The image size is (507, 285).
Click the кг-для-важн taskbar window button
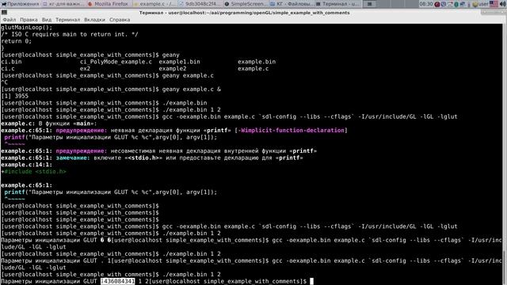click(63, 4)
